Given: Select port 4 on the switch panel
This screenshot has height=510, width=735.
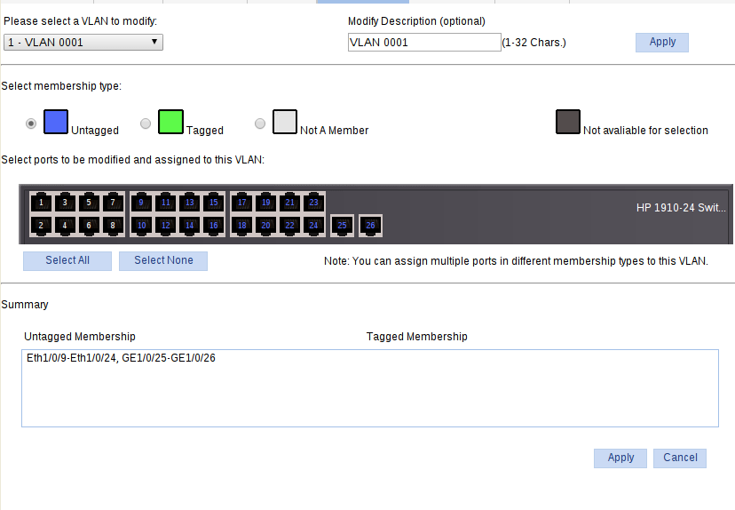Looking at the screenshot, I should tap(65, 225).
